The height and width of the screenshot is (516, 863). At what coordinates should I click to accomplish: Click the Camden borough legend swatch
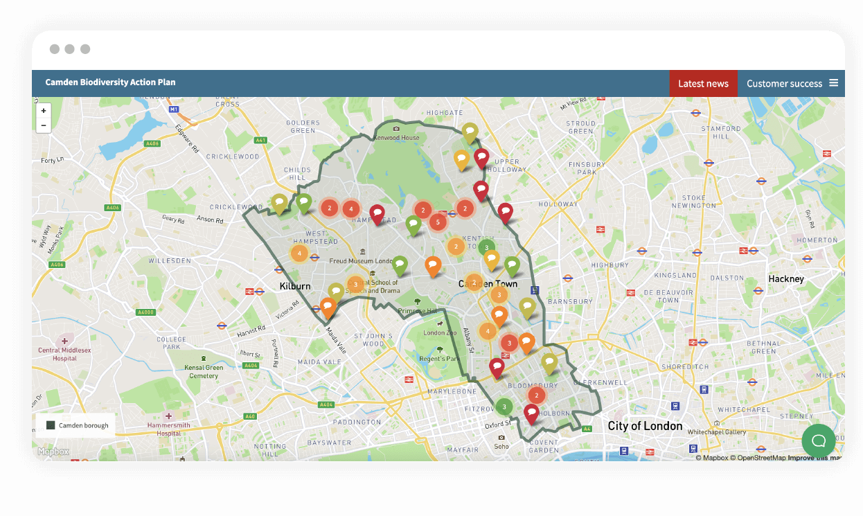coord(51,425)
